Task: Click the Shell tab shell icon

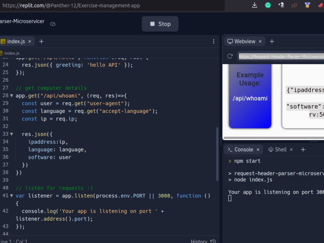Action: coord(271,150)
